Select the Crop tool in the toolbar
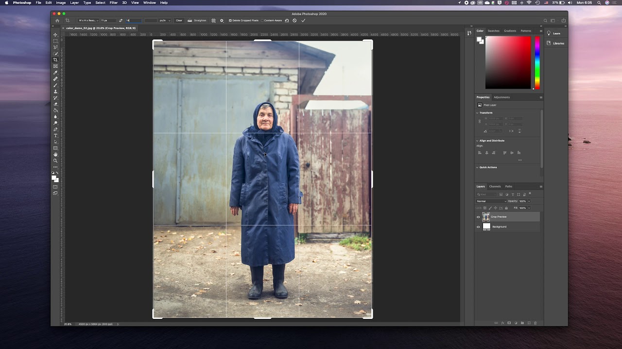 [x=55, y=60]
